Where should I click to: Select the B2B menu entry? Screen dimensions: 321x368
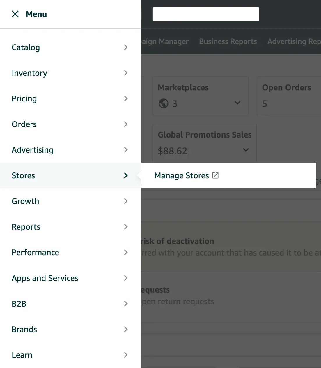19,304
